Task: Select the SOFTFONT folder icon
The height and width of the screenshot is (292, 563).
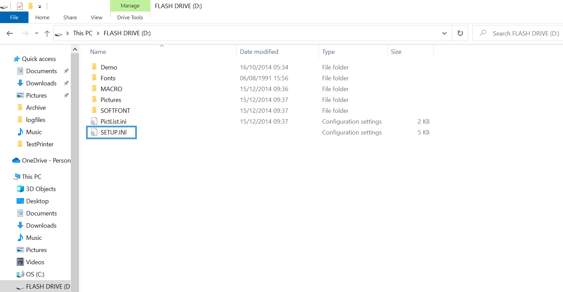Action: pyautogui.click(x=94, y=110)
